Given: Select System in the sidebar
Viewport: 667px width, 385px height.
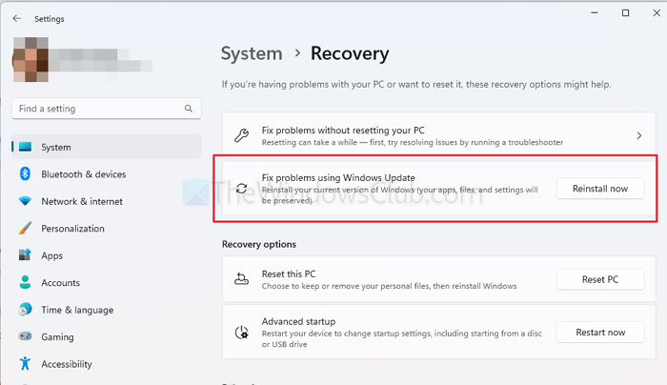Looking at the screenshot, I should click(x=56, y=148).
